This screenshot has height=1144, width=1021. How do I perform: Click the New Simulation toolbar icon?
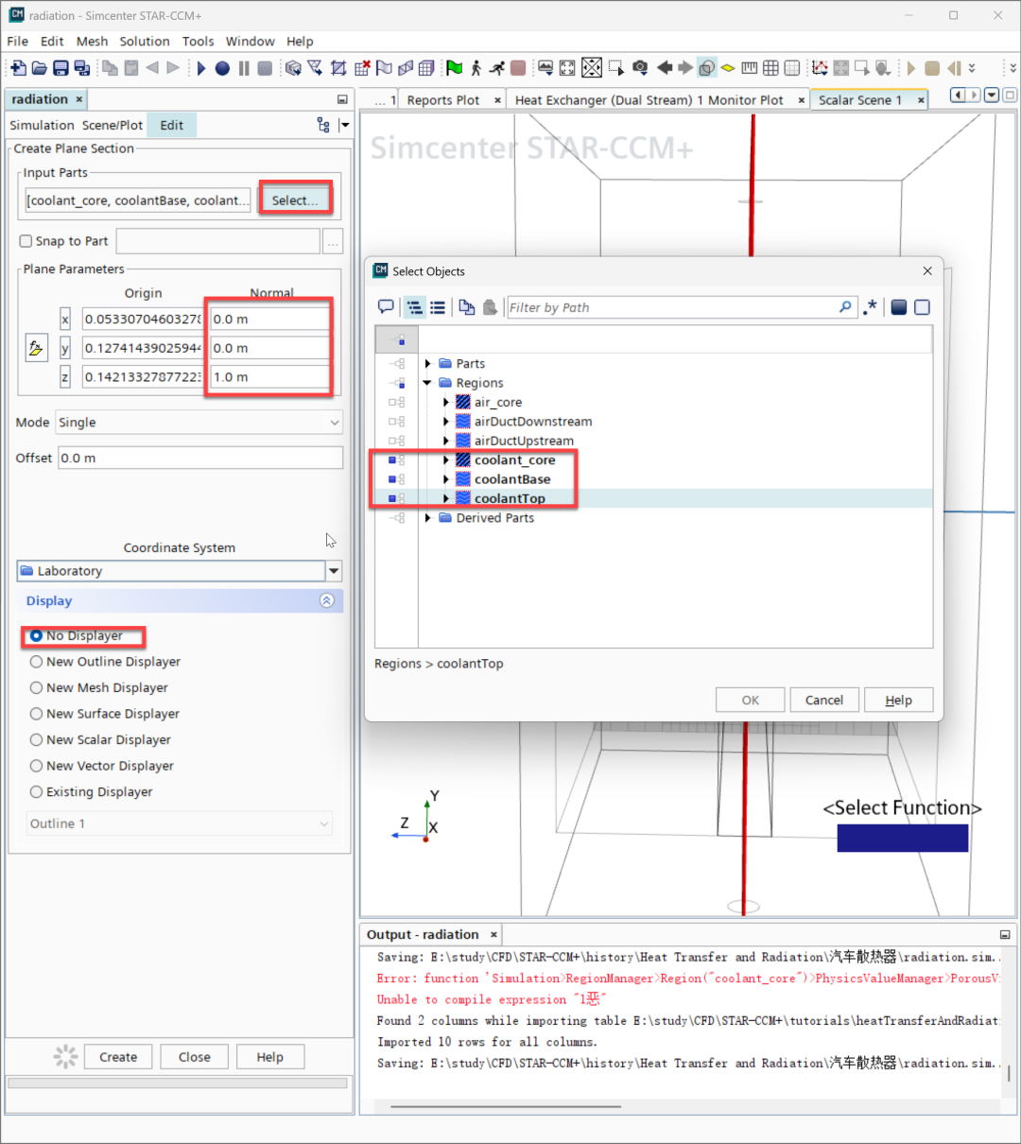[x=18, y=68]
